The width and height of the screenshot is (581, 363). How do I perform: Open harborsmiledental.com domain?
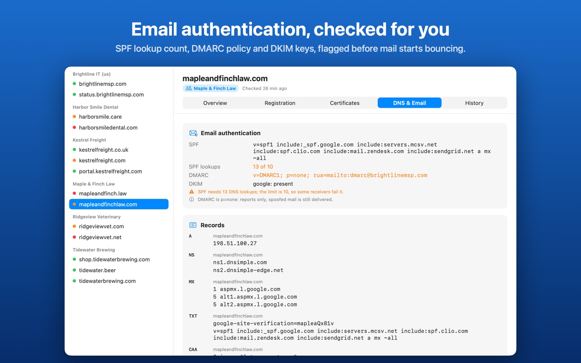[x=119, y=127]
